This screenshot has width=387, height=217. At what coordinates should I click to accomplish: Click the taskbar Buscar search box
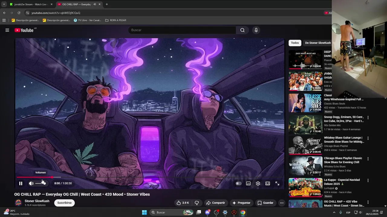coord(172,212)
